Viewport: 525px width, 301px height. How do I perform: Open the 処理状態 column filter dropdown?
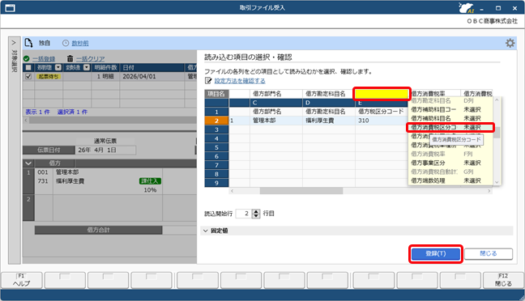[58, 67]
